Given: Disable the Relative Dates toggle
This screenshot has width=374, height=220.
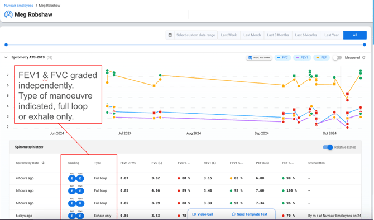Looking at the screenshot, I should coord(328,148).
